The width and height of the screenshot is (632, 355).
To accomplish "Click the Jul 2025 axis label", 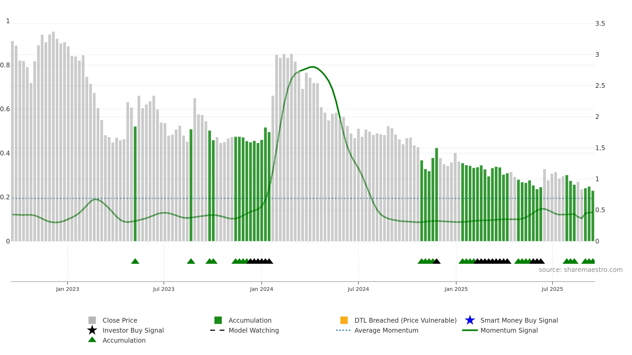I will pyautogui.click(x=552, y=289).
